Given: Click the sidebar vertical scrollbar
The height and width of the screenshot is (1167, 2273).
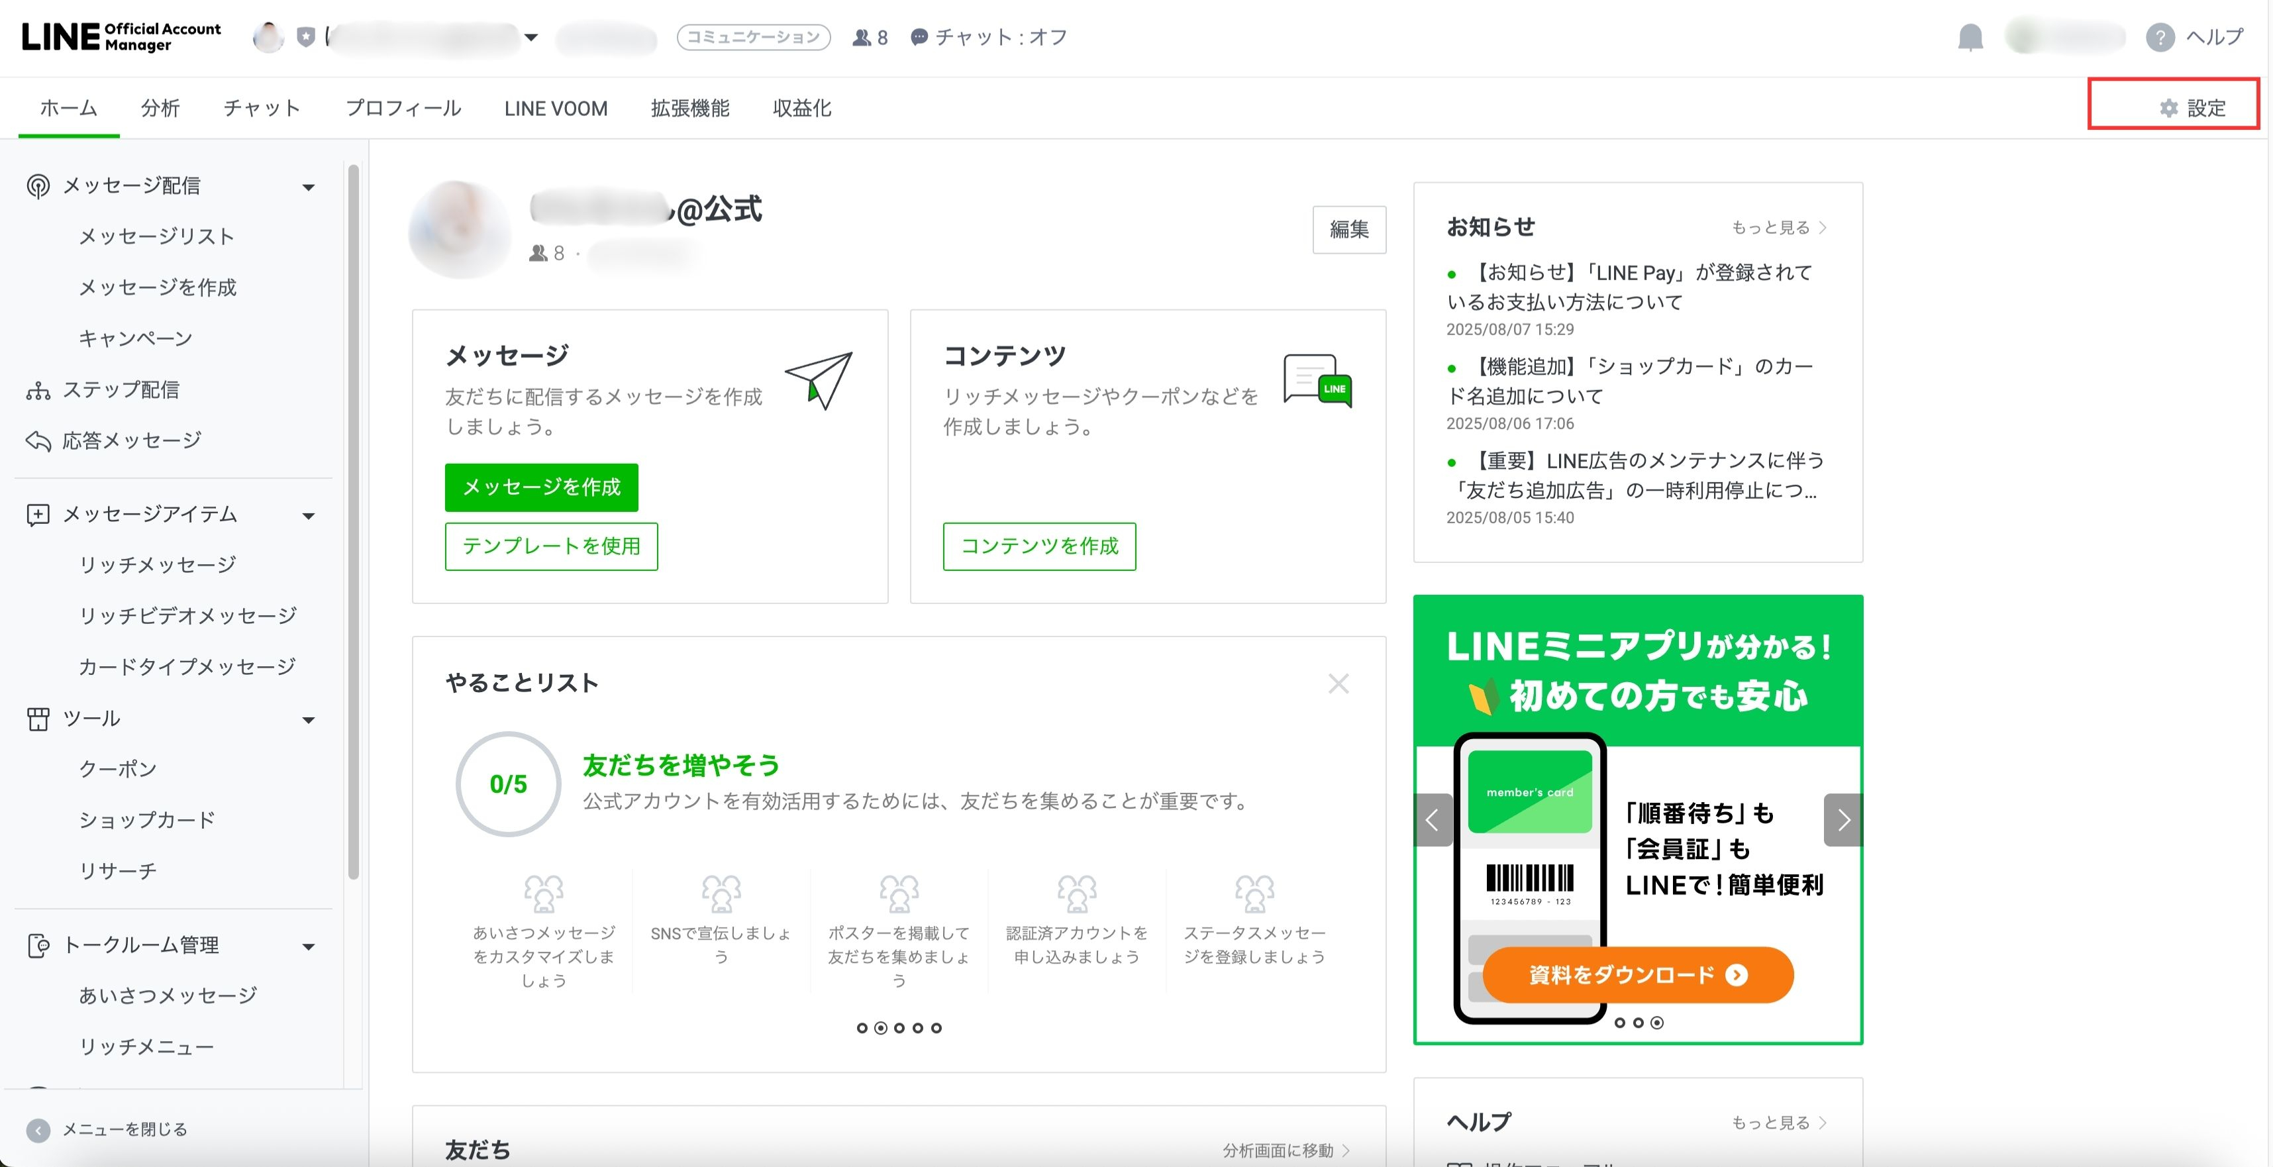Looking at the screenshot, I should point(353,521).
